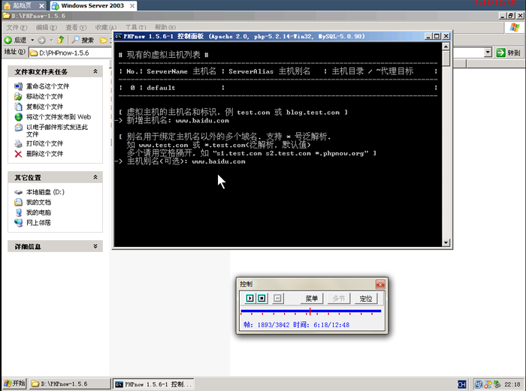Viewport: 526px width, 391px height.
Task: Open the Search (搜索) toolbar button
Action: [83, 41]
